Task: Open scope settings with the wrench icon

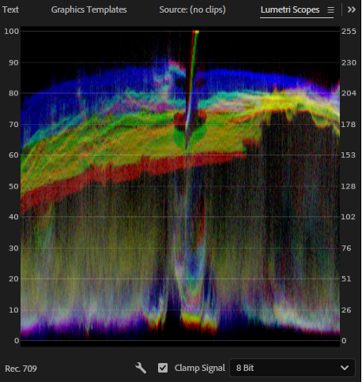Action: (141, 368)
